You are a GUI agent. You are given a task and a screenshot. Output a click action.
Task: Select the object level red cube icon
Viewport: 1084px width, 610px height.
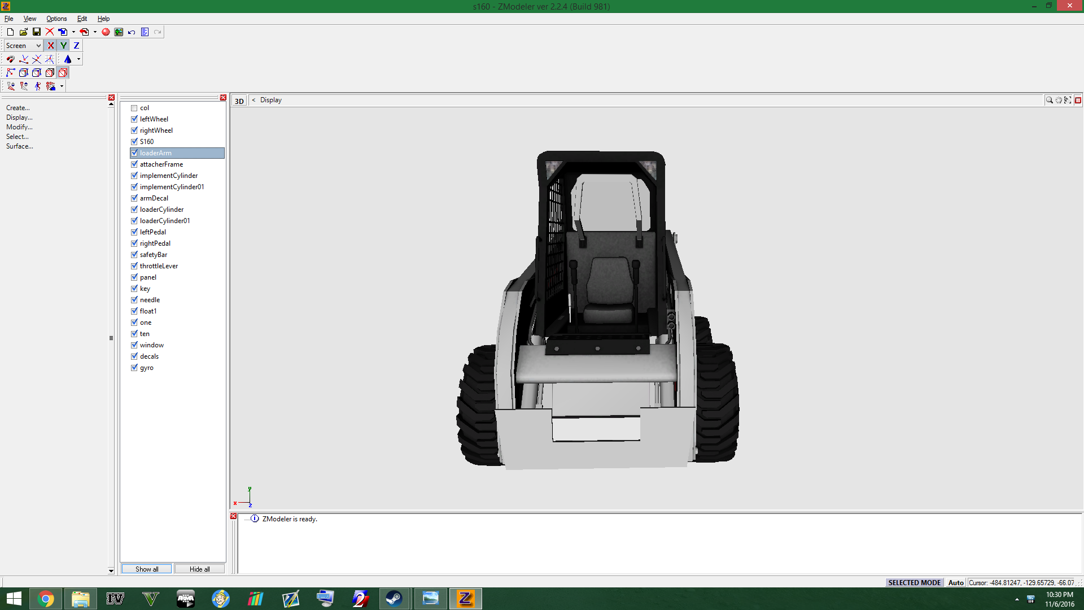pyautogui.click(x=63, y=73)
